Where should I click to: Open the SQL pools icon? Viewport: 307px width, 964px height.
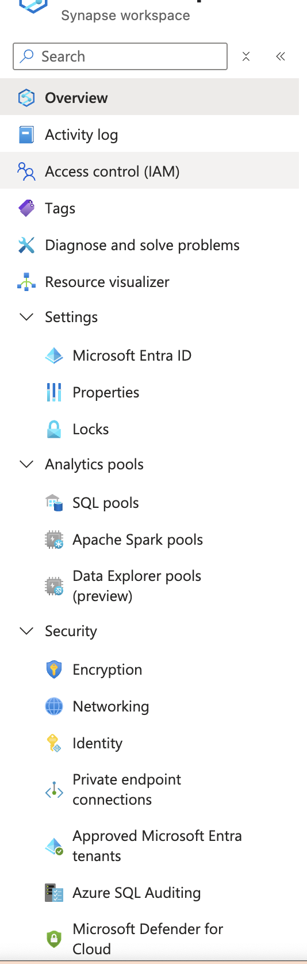pyautogui.click(x=54, y=503)
